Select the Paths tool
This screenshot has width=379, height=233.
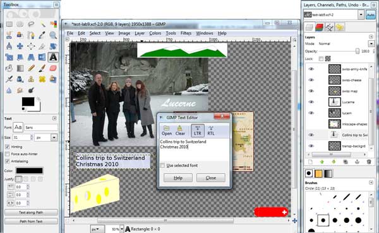pos(31,35)
